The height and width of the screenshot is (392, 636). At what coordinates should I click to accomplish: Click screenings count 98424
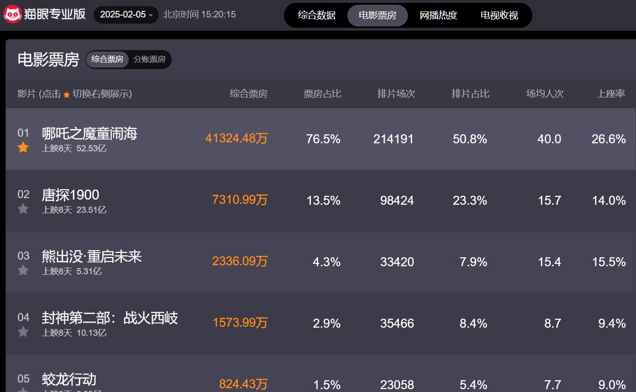click(x=397, y=200)
